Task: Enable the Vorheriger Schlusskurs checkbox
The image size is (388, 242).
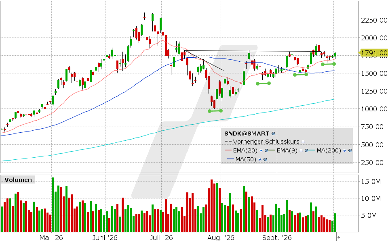Action: coord(303,142)
